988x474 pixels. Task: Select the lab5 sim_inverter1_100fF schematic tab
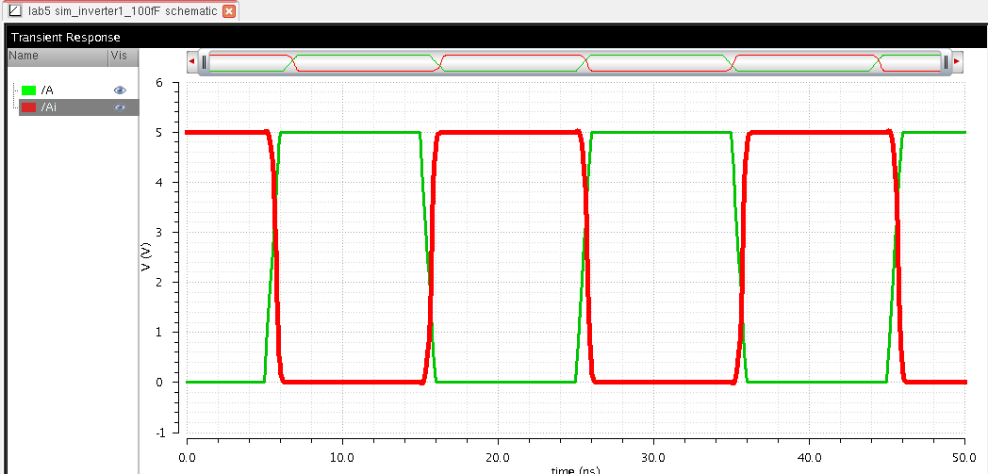click(x=119, y=10)
